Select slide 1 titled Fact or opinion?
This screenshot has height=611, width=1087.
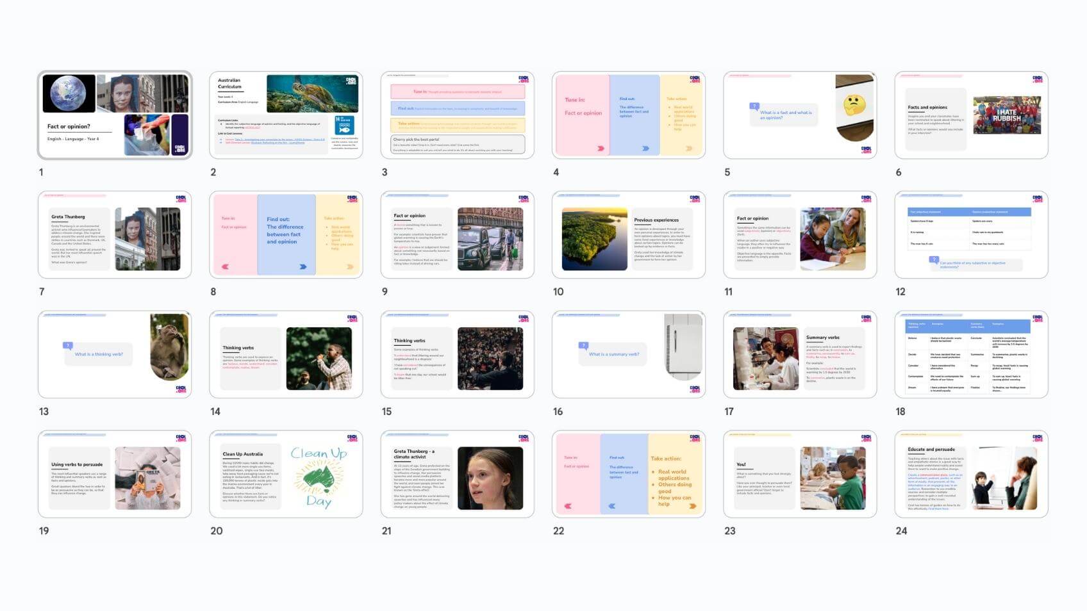click(115, 115)
